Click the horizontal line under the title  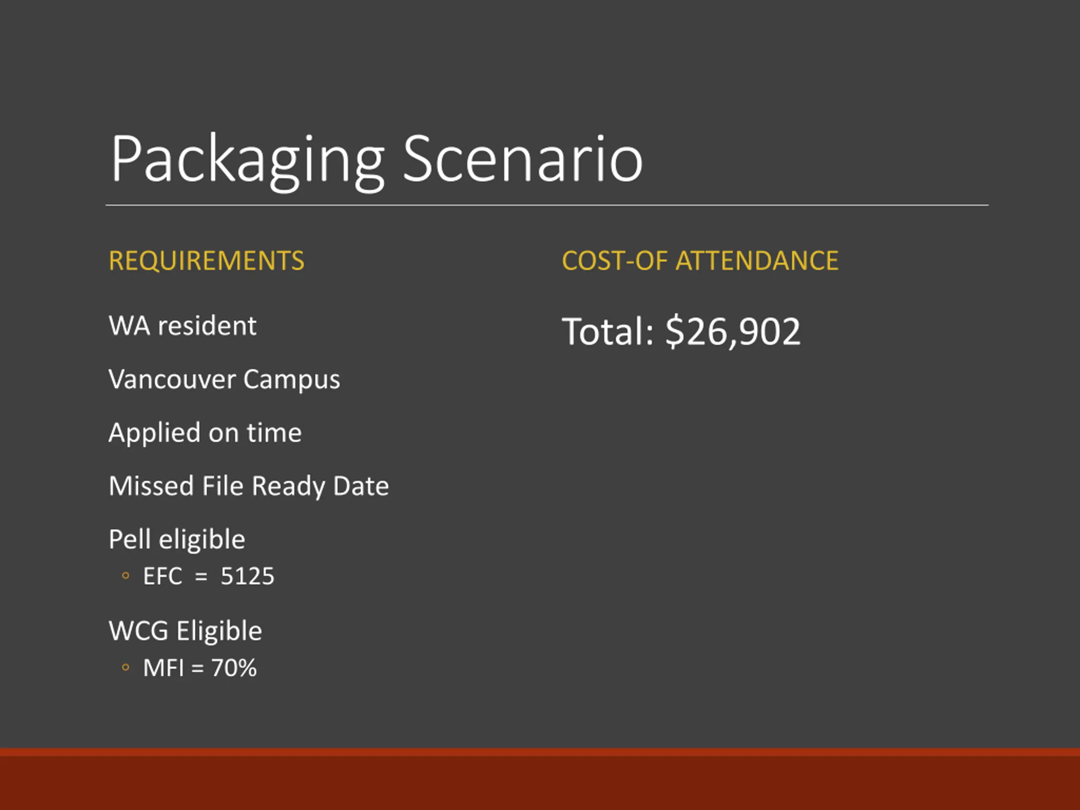point(547,205)
